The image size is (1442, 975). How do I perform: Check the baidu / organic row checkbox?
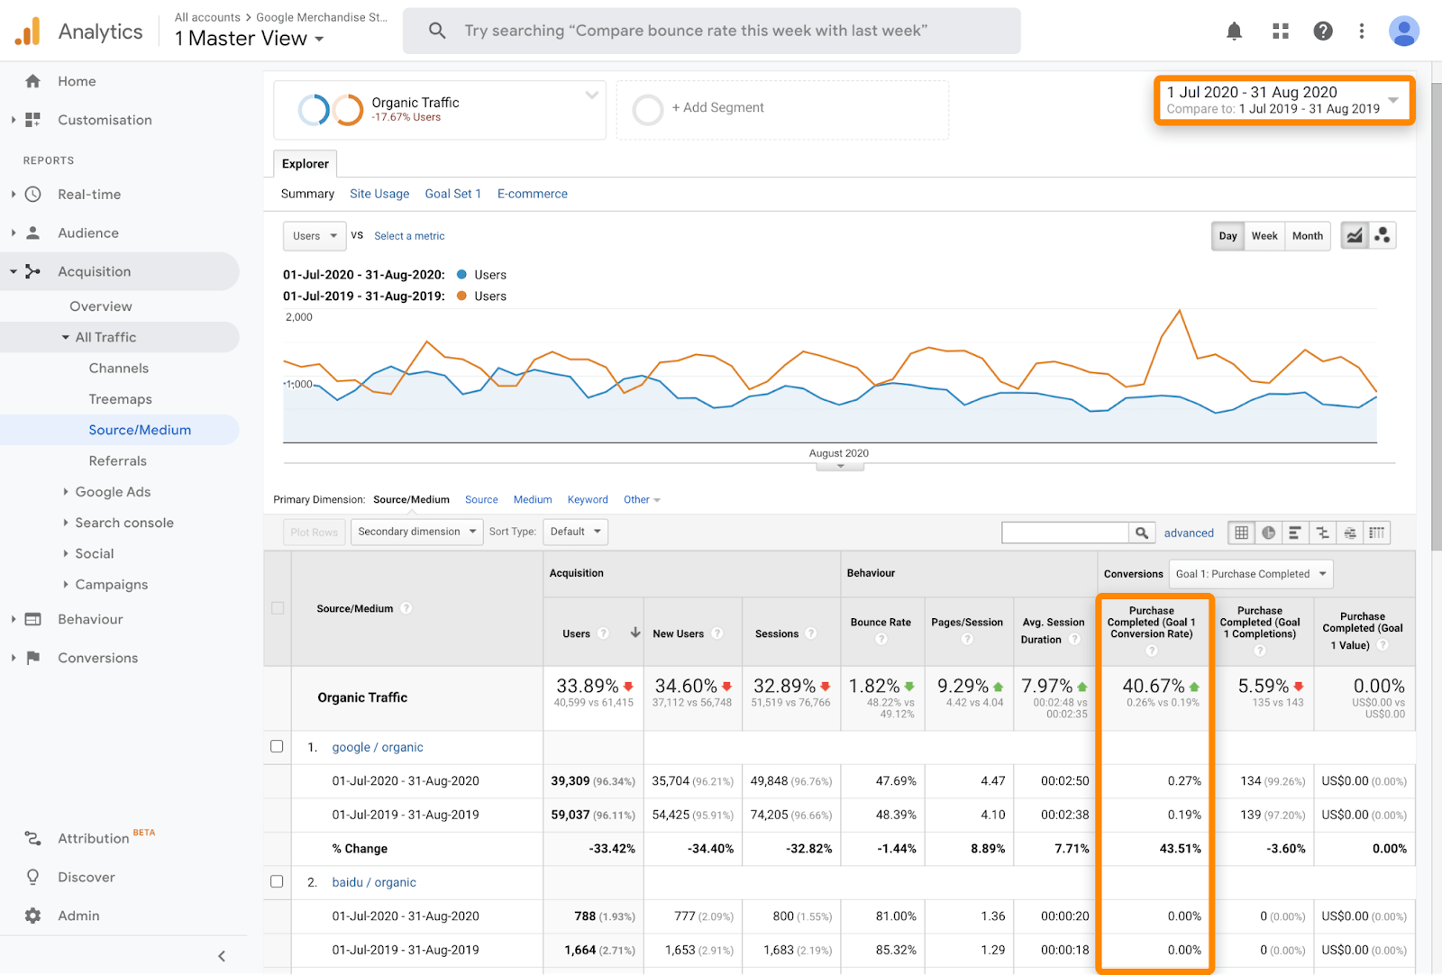coord(277,881)
